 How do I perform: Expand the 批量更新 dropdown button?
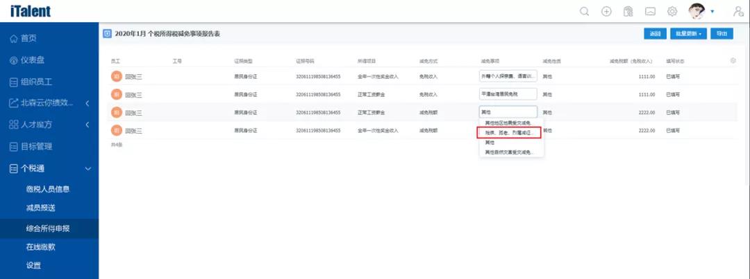[x=690, y=33]
